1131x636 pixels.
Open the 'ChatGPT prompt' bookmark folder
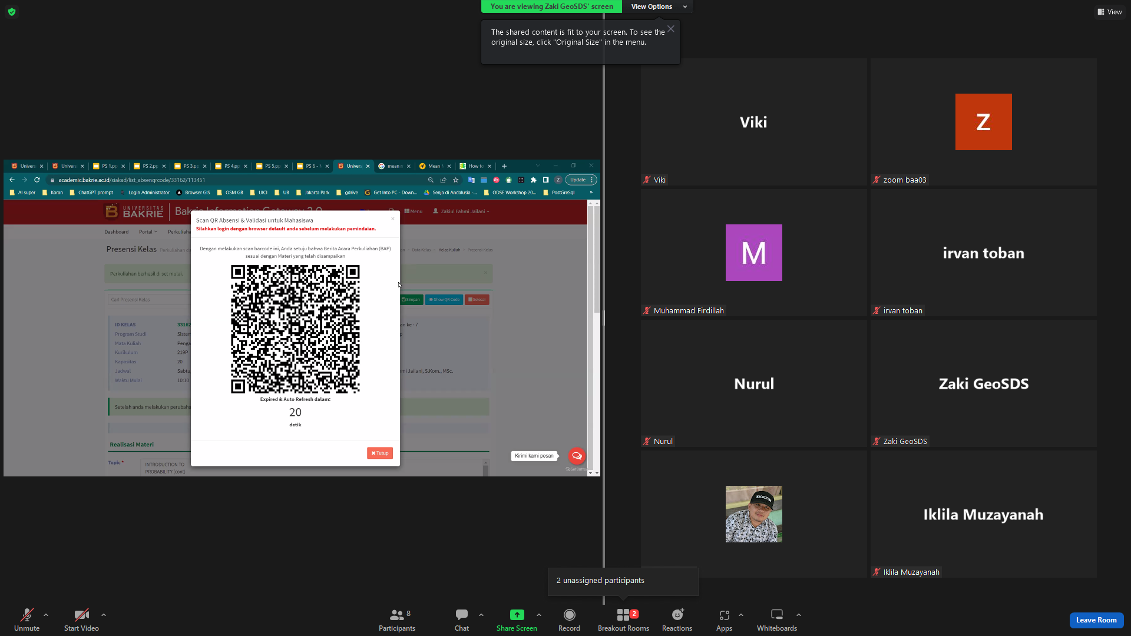point(91,193)
